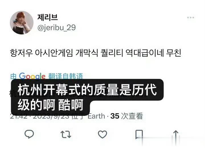Click the word 역대급이네 in the tweet

click(x=145, y=53)
